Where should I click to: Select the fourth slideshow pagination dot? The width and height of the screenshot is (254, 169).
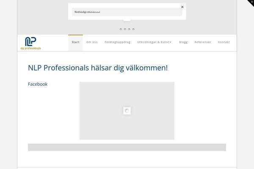[x=133, y=29]
